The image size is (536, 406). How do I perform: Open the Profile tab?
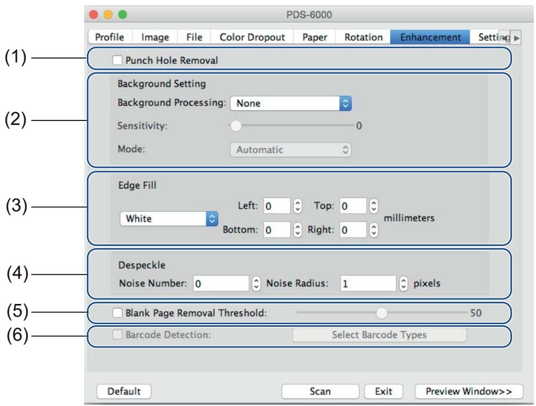pyautogui.click(x=109, y=37)
